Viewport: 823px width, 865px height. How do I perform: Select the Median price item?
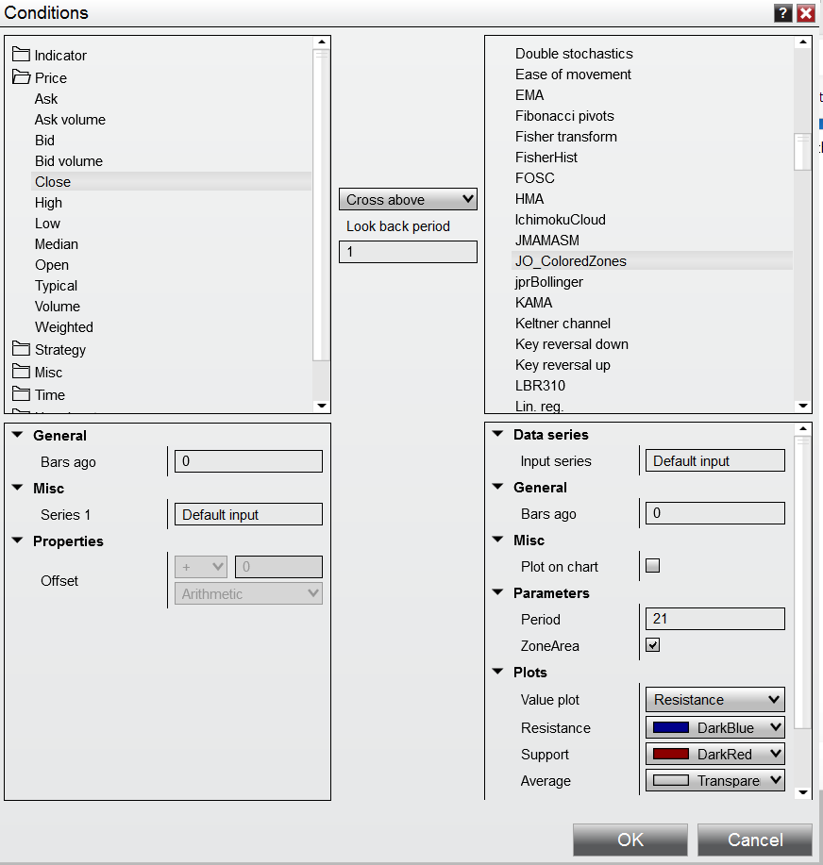pos(57,243)
